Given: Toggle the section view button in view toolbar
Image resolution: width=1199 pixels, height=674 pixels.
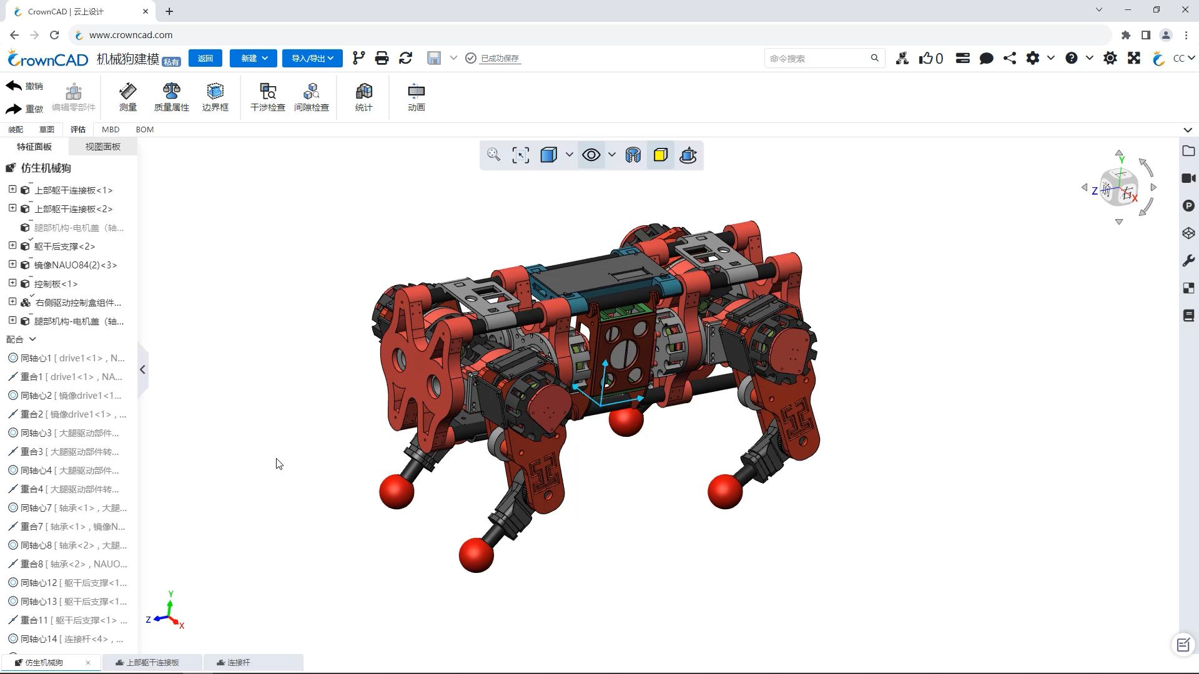Looking at the screenshot, I should coord(633,155).
